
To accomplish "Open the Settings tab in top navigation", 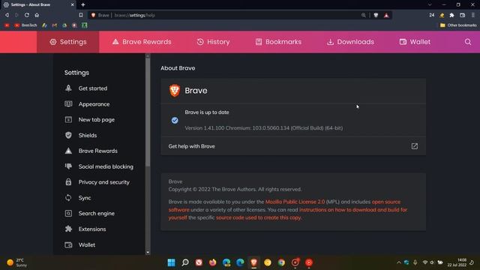I will (68, 42).
